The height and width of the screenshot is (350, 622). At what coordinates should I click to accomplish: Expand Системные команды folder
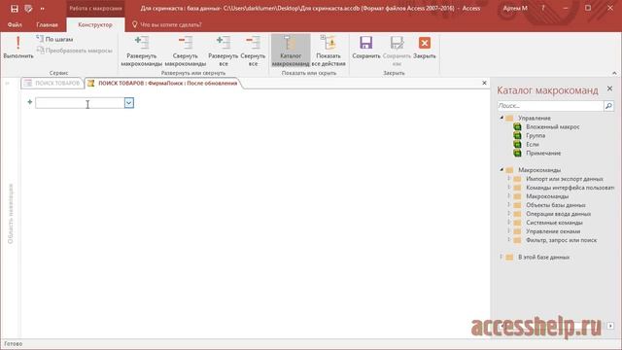pyautogui.click(x=509, y=223)
